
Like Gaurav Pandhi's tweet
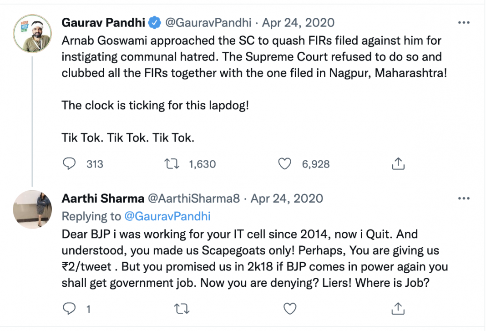(x=284, y=164)
